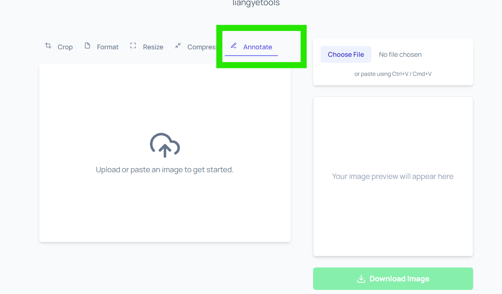Click the Compress inward-arrows icon
Screen dimensions: 502x294
(178, 46)
